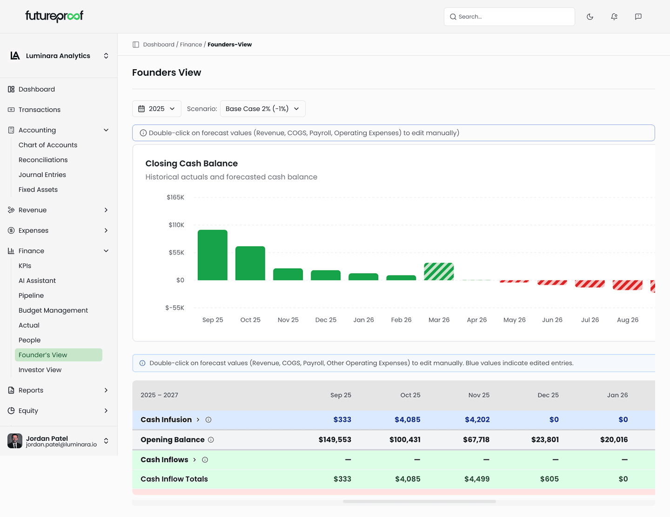Toggle dark mode with the moon icon
This screenshot has width=670, height=517.
point(590,16)
